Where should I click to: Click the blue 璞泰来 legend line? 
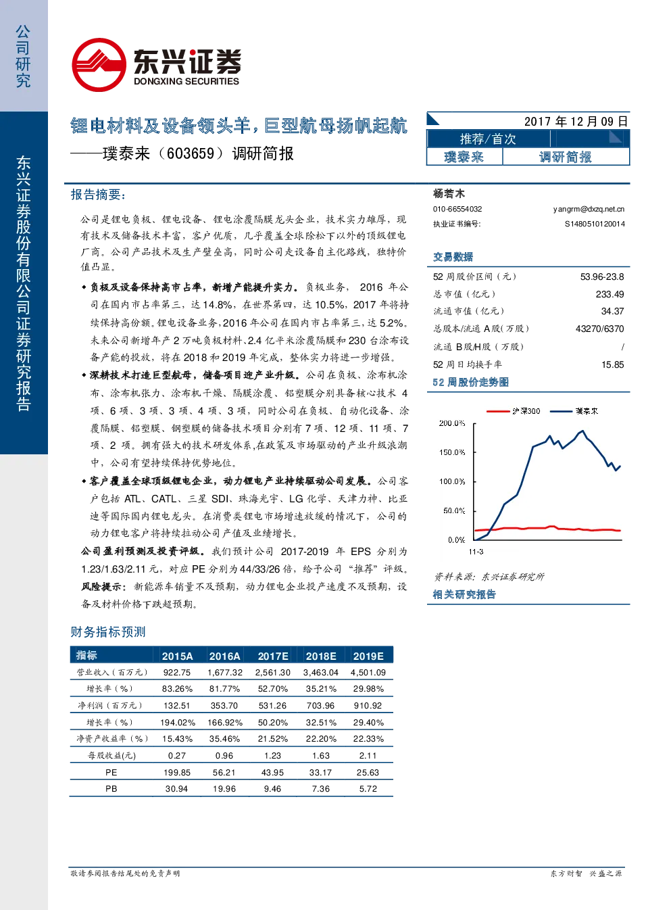pos(561,411)
